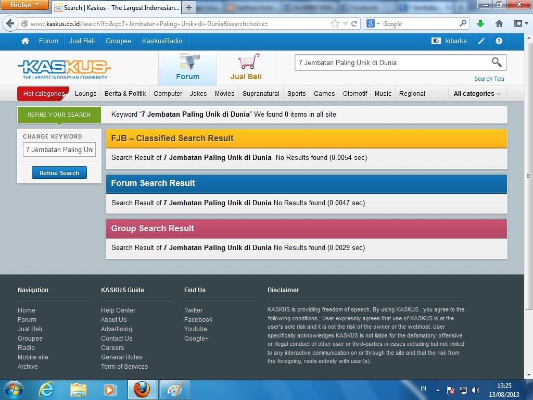
Task: Click the IN language indicator in taskbar
Action: click(x=423, y=389)
